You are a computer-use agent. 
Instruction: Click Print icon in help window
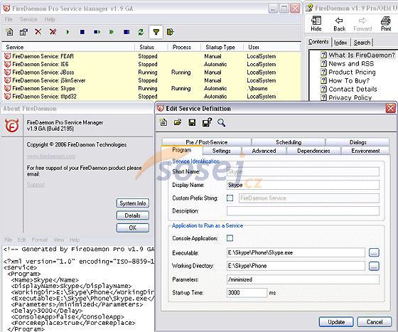386,24
